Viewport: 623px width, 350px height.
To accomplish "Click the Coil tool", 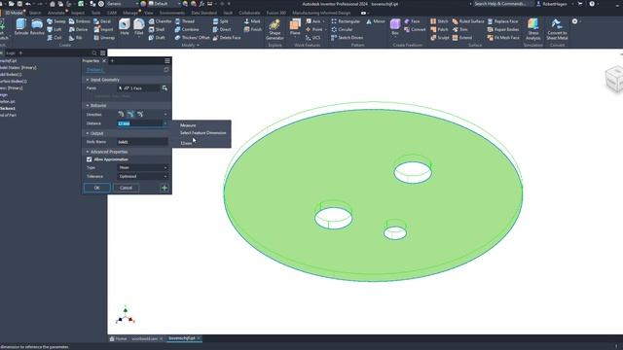I will [55, 38].
